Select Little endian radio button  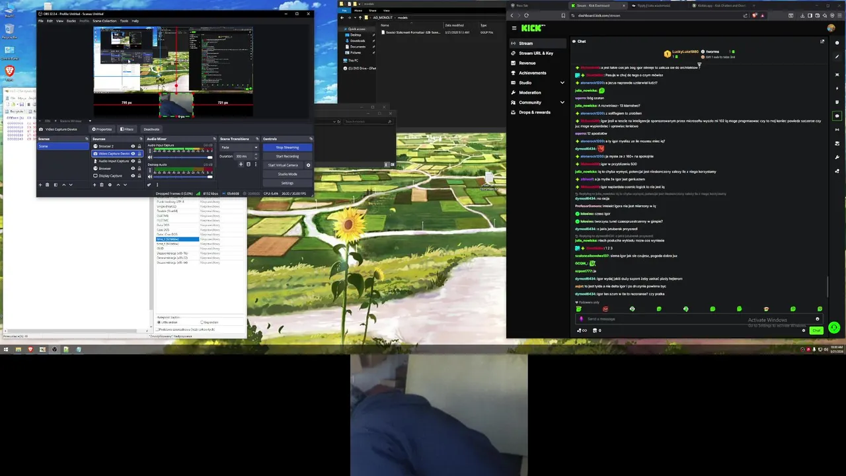pos(159,322)
